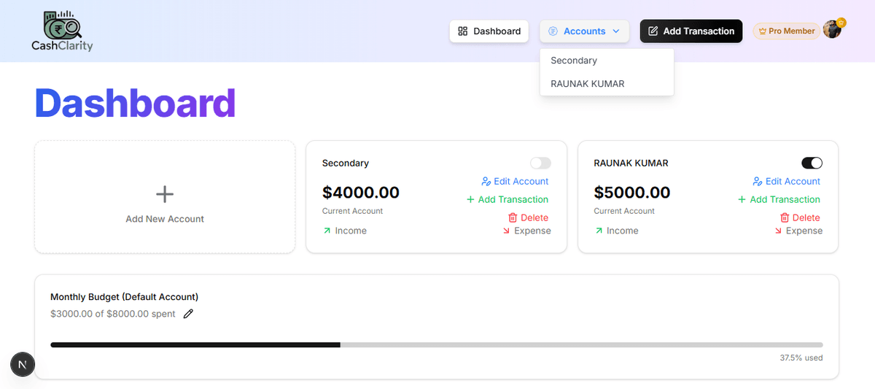Image resolution: width=875 pixels, height=389 pixels.
Task: Click Edit Account on RAUNAK KUMAR card
Action: 787,182
